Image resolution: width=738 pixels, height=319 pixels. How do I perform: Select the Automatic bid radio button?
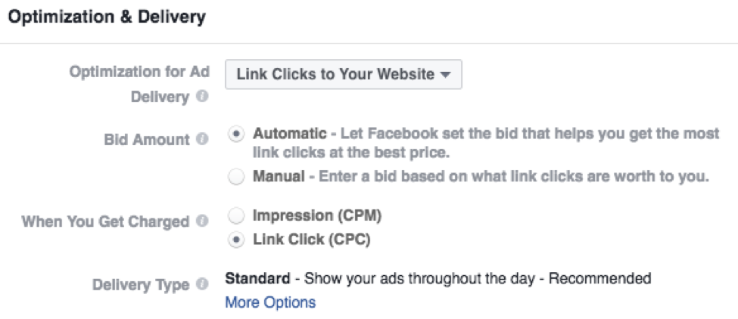[x=236, y=134]
